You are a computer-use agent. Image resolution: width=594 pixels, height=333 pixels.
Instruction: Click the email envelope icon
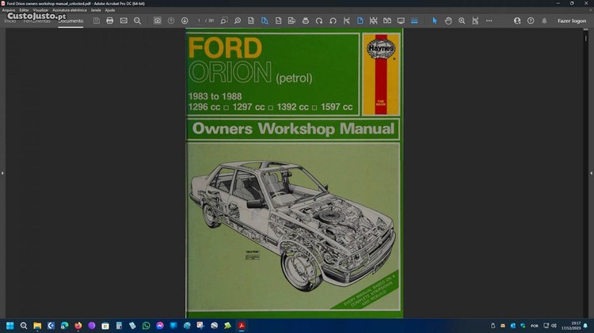pos(124,21)
